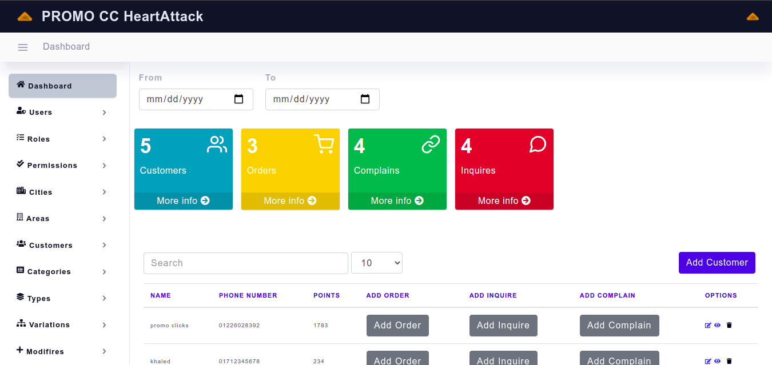
Task: Click the customer Search field
Action: coord(245,263)
